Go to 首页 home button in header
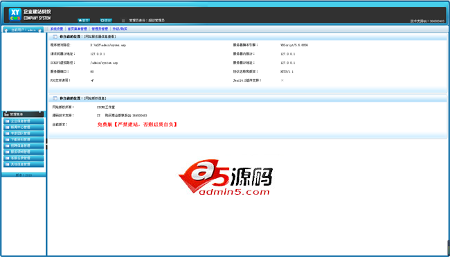This screenshot has width=450, height=257. point(84,20)
